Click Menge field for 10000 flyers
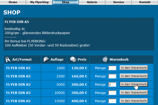Viewport: 158px width, 105px height. point(112,93)
